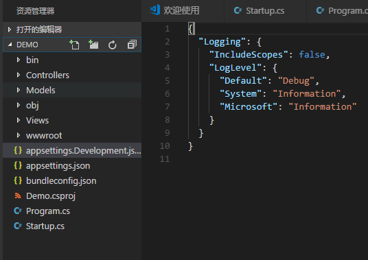Click the closing brace on line 9
The width and height of the screenshot is (368, 260).
[x=201, y=133]
